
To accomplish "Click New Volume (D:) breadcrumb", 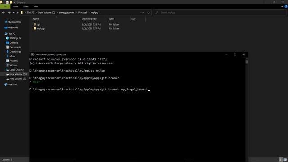I will point(47,13).
